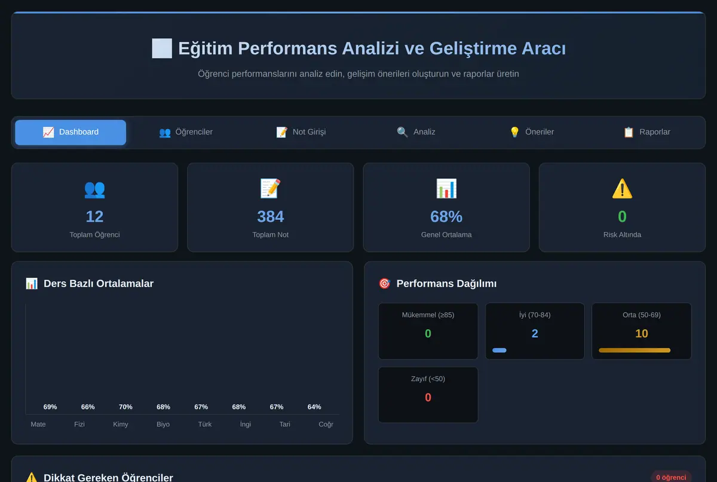The height and width of the screenshot is (482, 717).
Task: Select the Öneriler tab
Action: (x=531, y=132)
